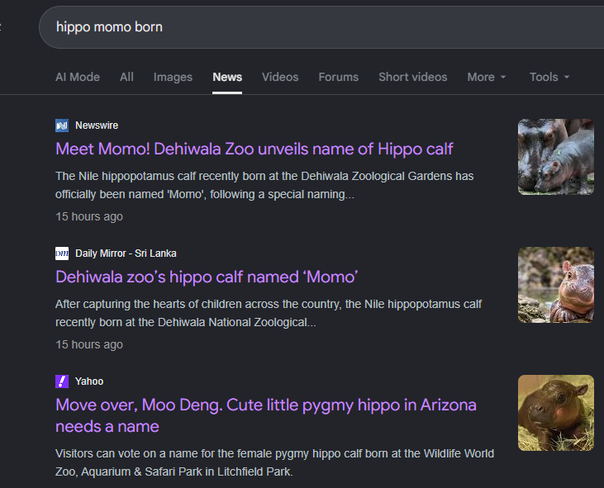
Task: Click the Newswire favicon icon
Action: click(62, 126)
